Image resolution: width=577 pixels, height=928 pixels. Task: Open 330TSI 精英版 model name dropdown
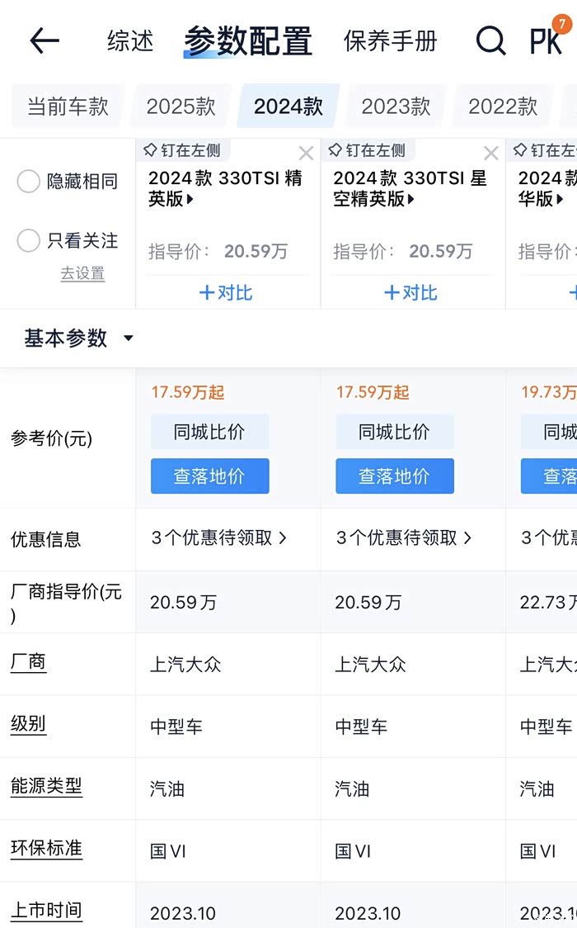(x=190, y=199)
